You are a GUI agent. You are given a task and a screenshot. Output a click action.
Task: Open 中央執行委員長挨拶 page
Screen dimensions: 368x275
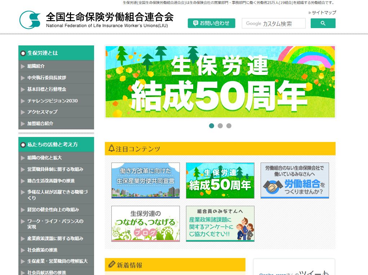click(56, 77)
